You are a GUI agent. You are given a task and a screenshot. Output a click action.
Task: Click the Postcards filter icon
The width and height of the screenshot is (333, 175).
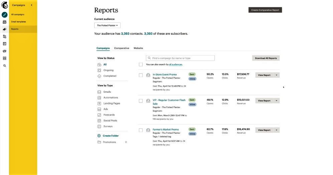point(99,115)
